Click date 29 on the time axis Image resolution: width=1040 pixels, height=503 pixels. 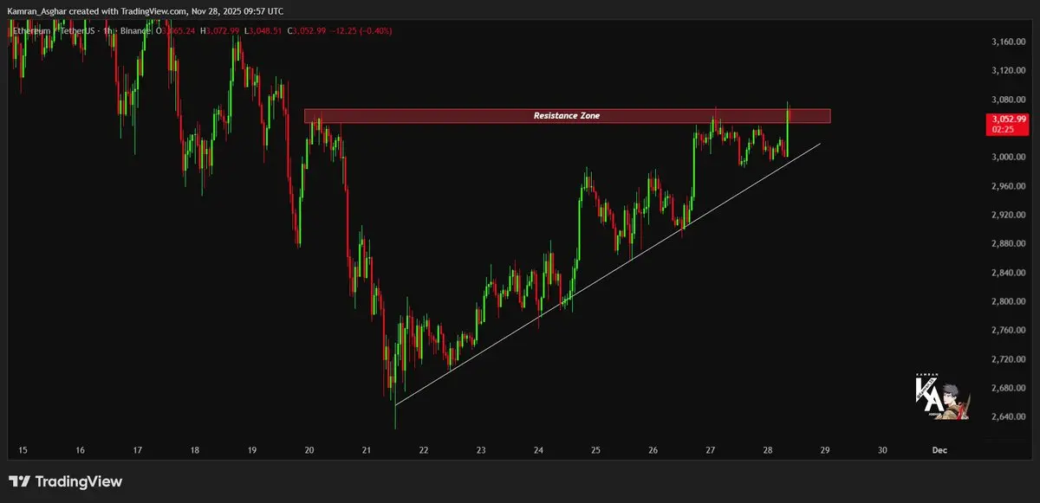click(x=825, y=450)
